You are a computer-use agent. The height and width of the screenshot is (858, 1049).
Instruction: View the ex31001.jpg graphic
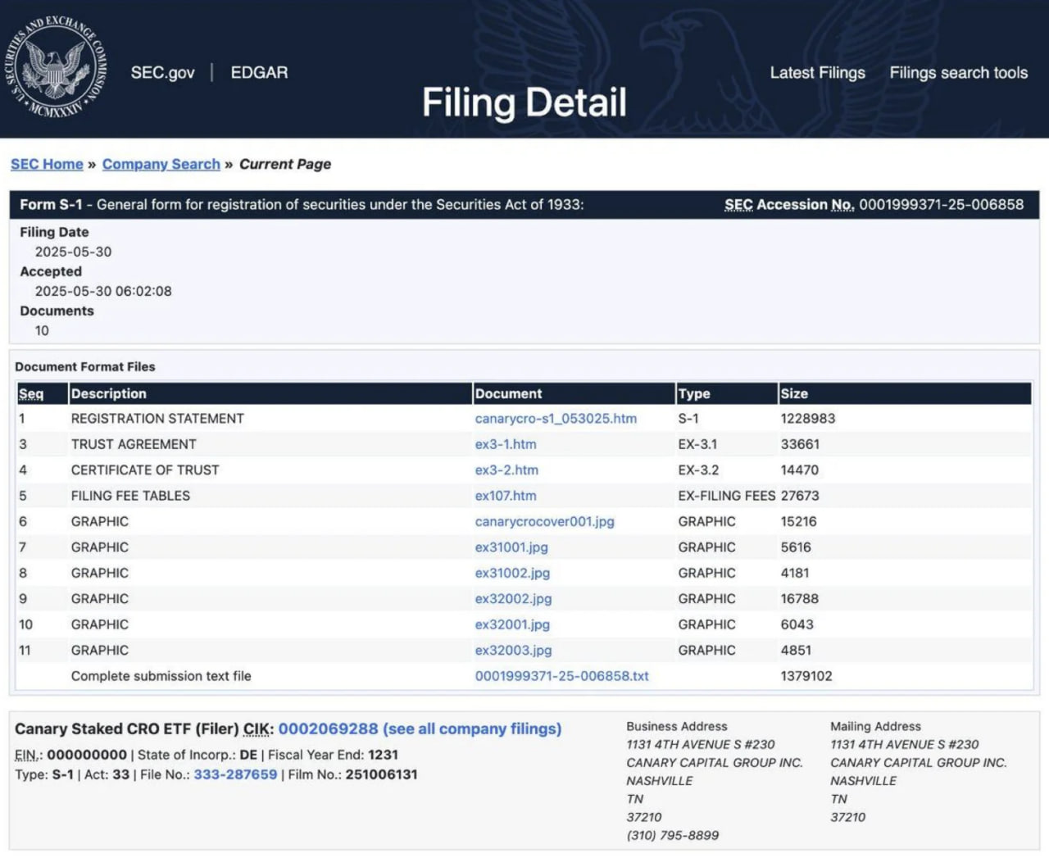pos(511,547)
